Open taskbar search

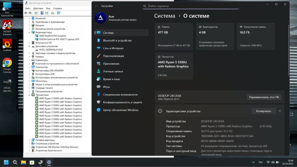pyautogui.click(x=15, y=162)
